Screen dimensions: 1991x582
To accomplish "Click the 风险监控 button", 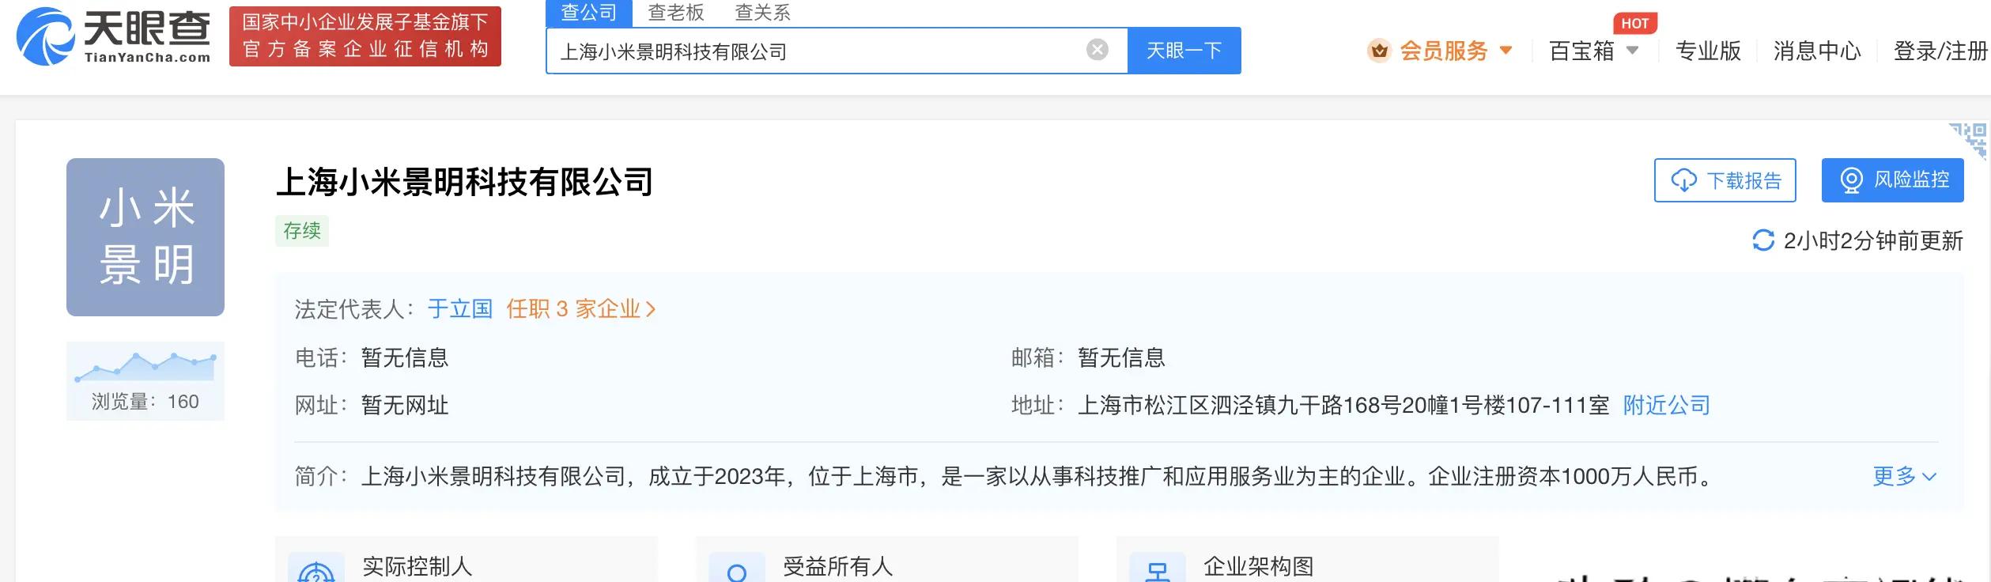I will [1892, 180].
